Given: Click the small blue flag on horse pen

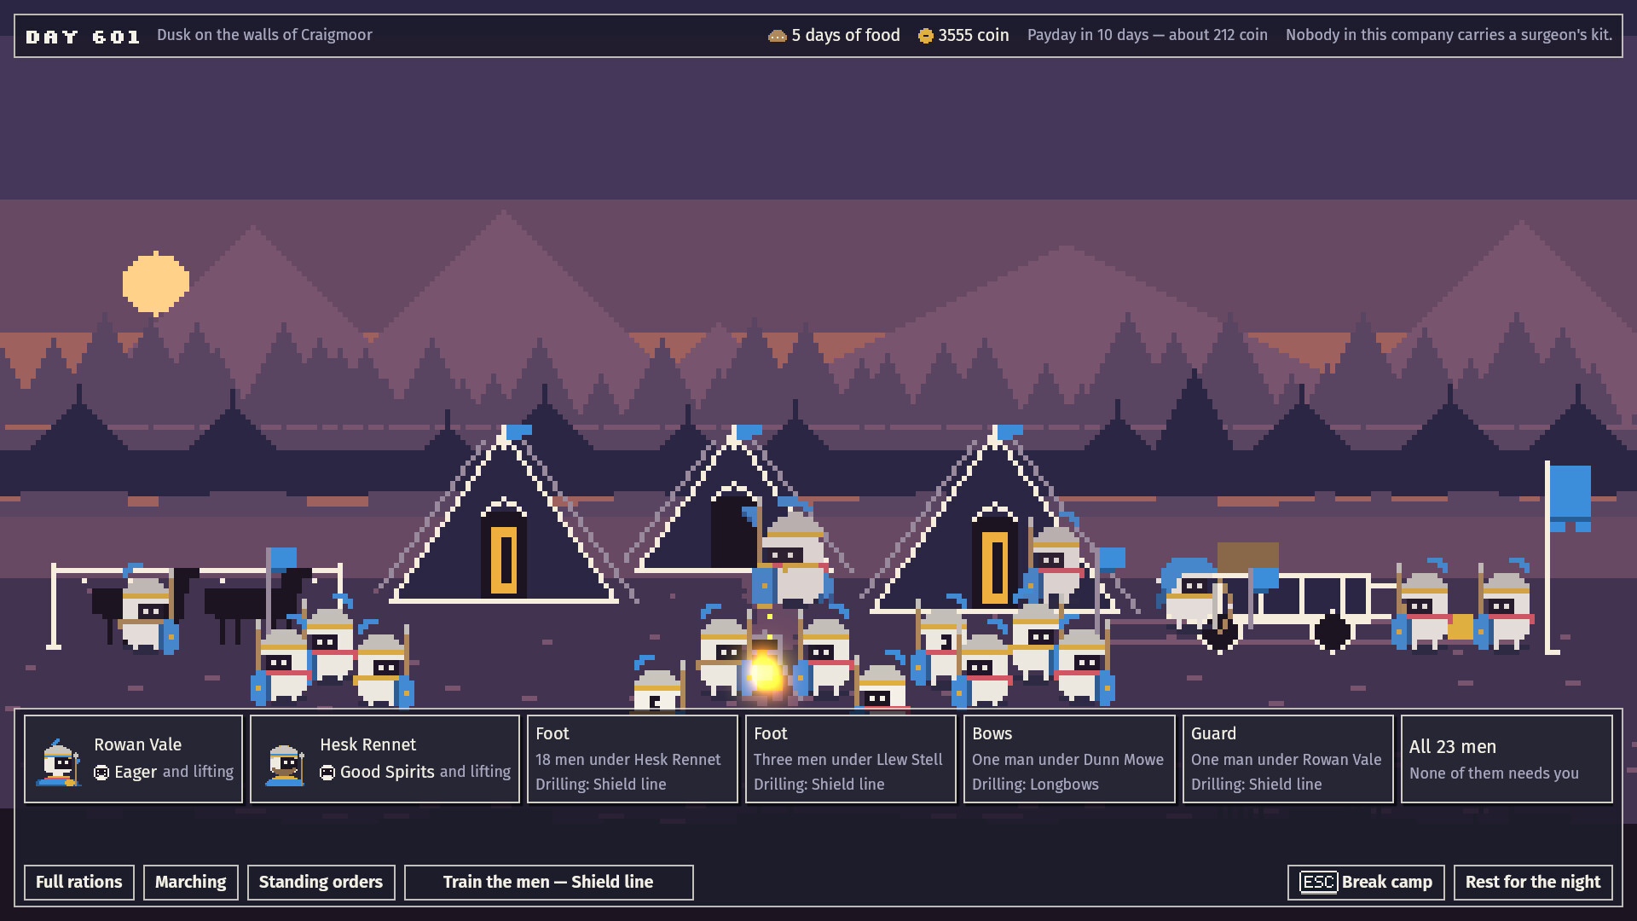Looking at the screenshot, I should pos(282,559).
